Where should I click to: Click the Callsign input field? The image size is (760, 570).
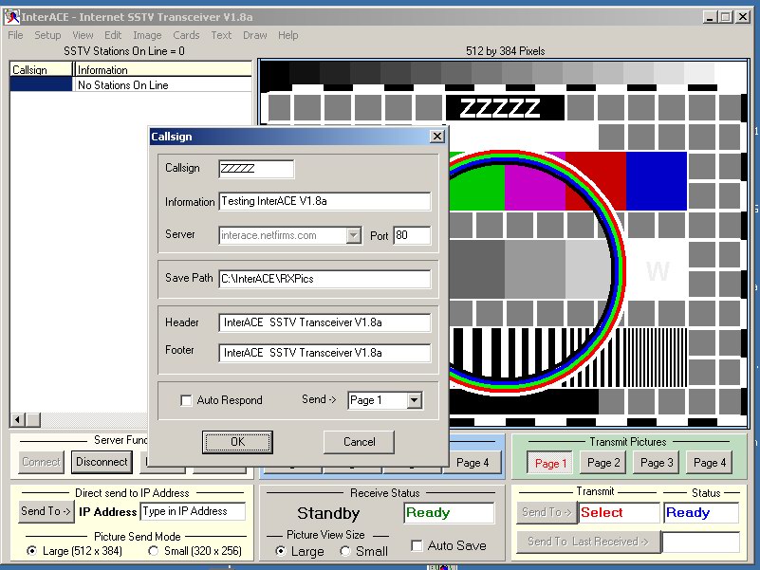click(x=256, y=169)
